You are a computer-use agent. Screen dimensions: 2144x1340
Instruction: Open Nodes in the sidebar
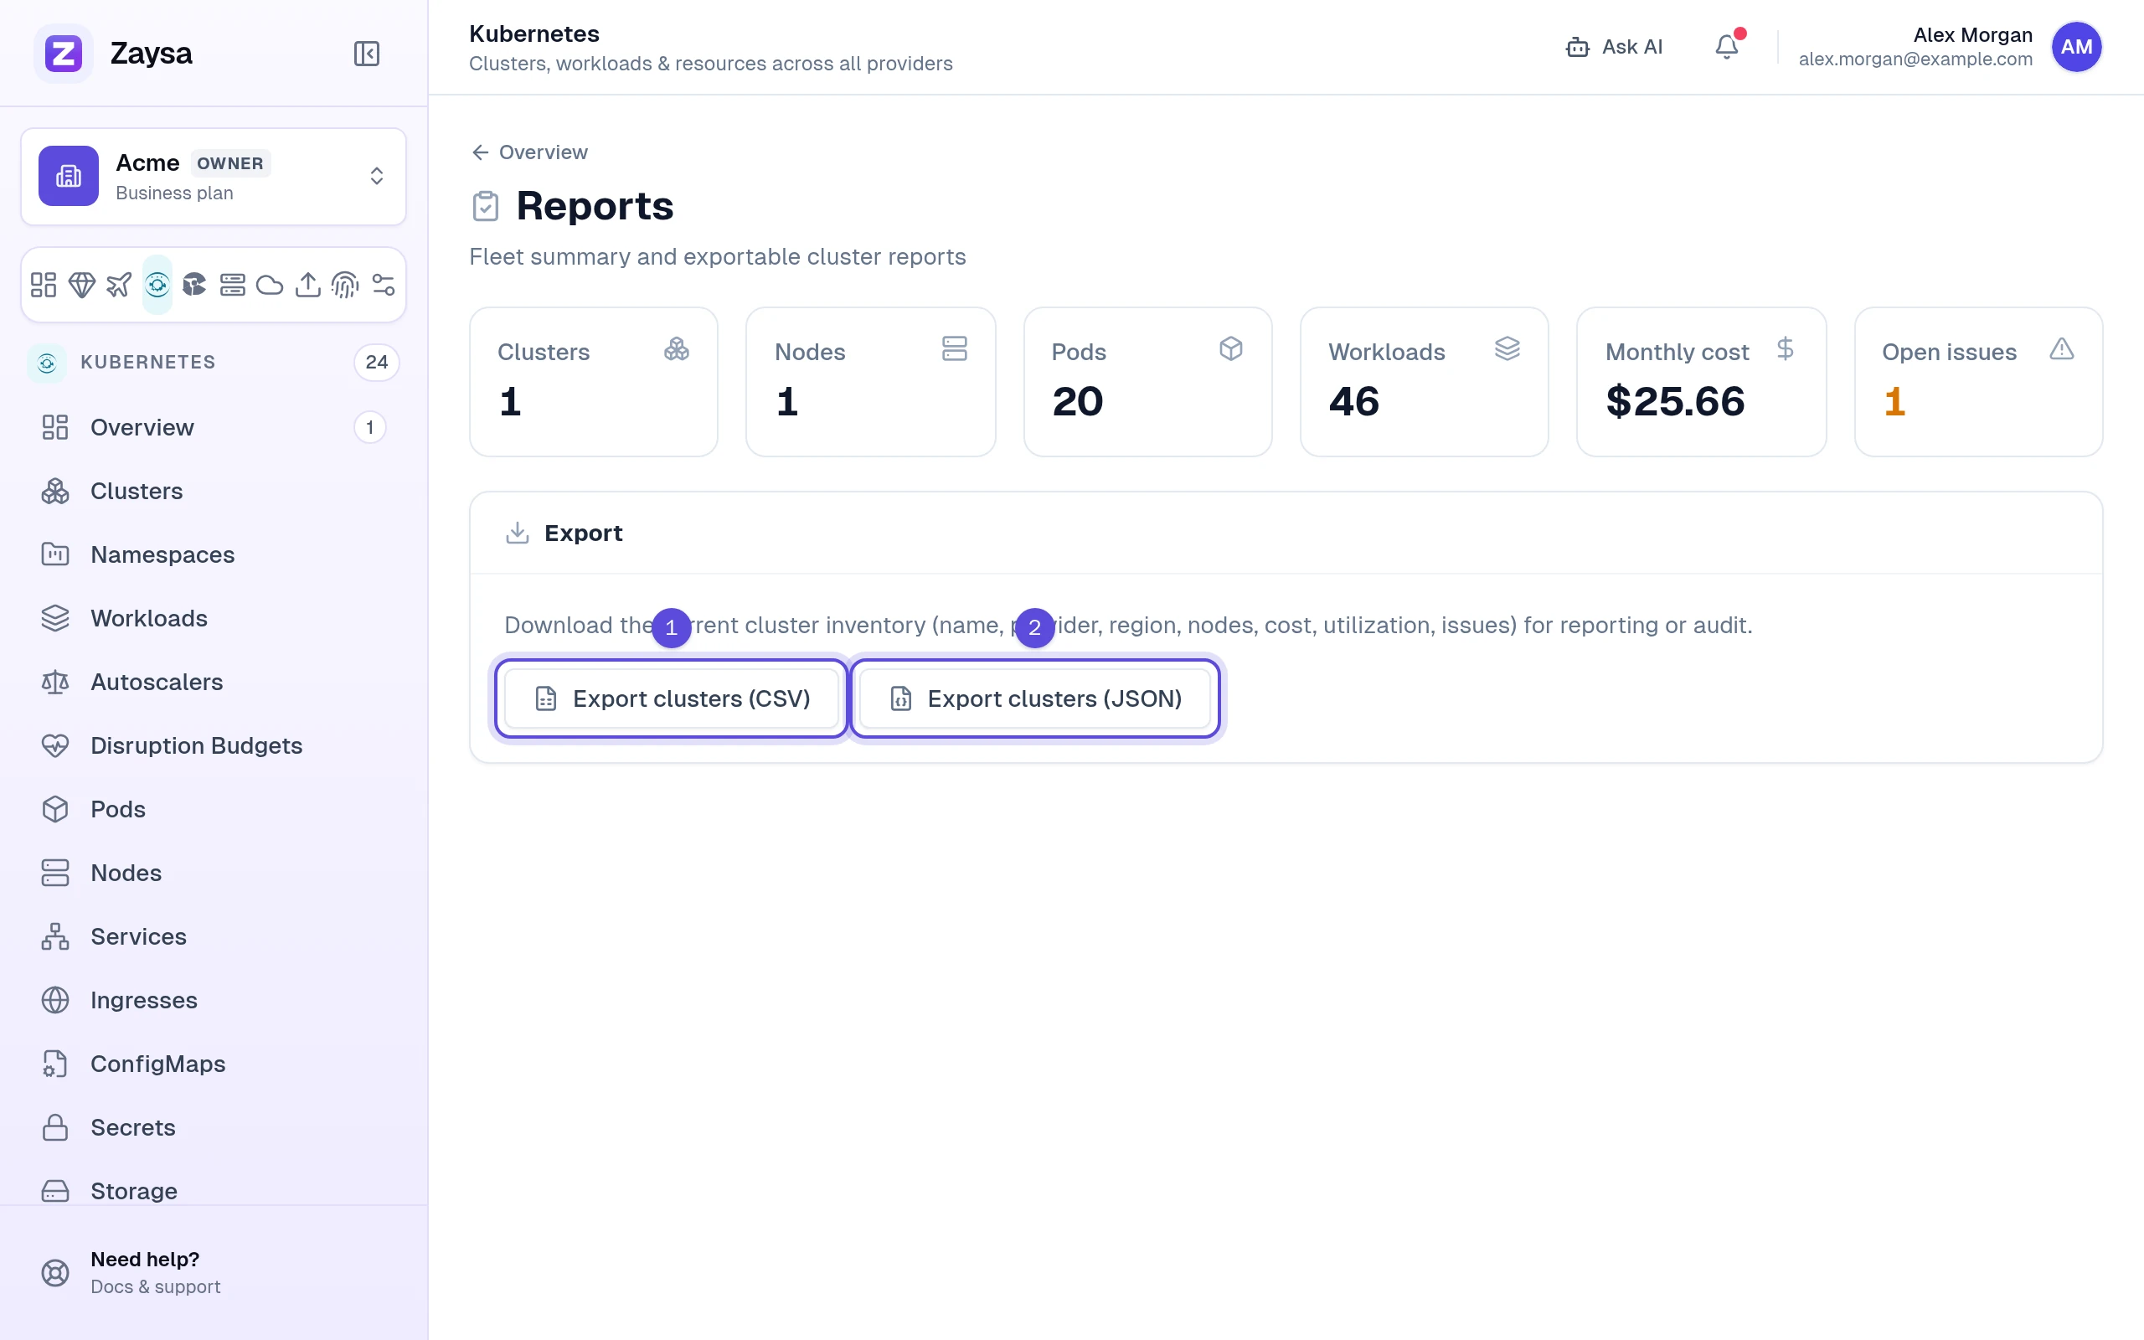click(213, 873)
